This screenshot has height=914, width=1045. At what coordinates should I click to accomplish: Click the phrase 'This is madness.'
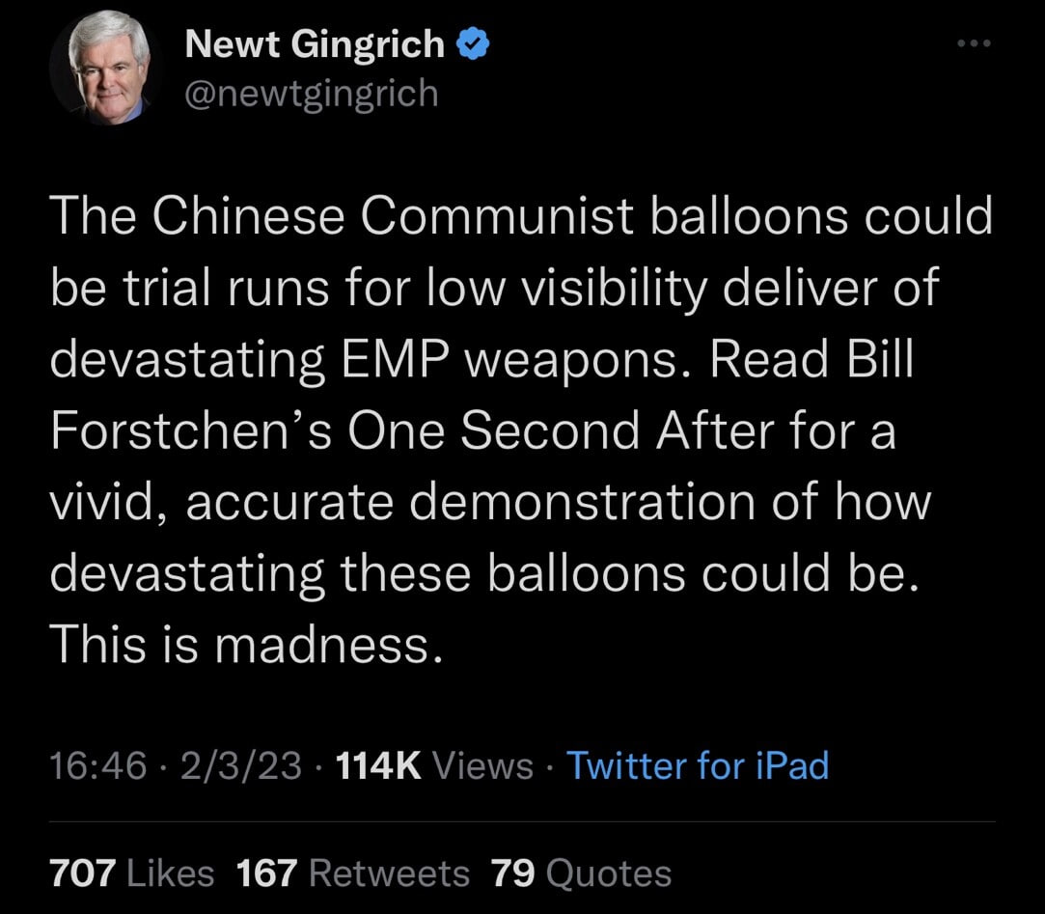tap(246, 644)
